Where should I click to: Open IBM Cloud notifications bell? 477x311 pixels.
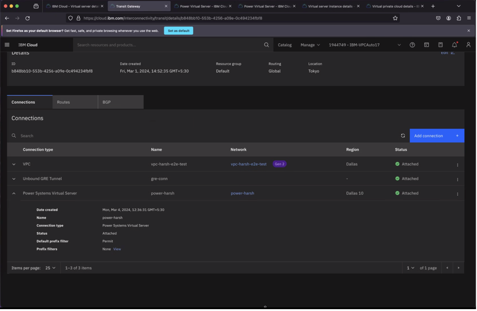(x=454, y=45)
